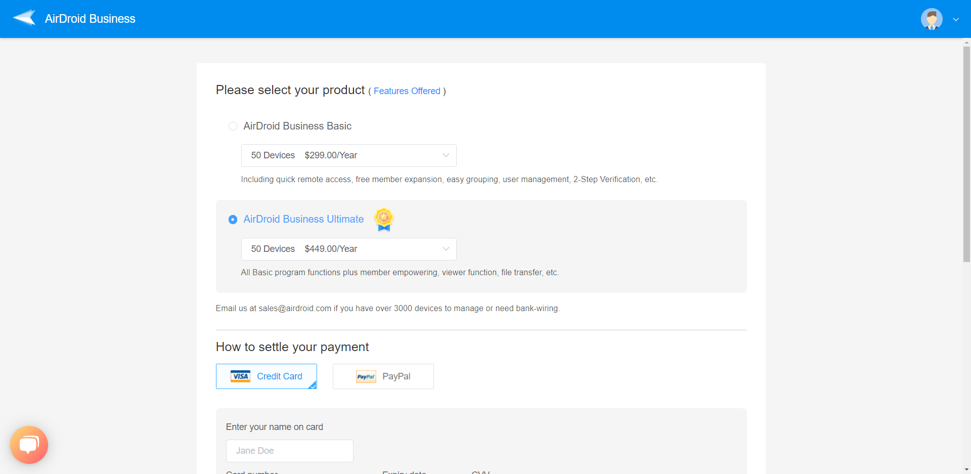Click 'How to settle your payment' heading
Screen dimensions: 971x474
click(292, 347)
